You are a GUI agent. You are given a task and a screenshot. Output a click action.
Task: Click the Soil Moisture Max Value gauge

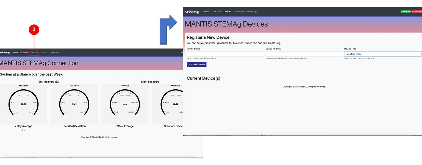pos(74,104)
